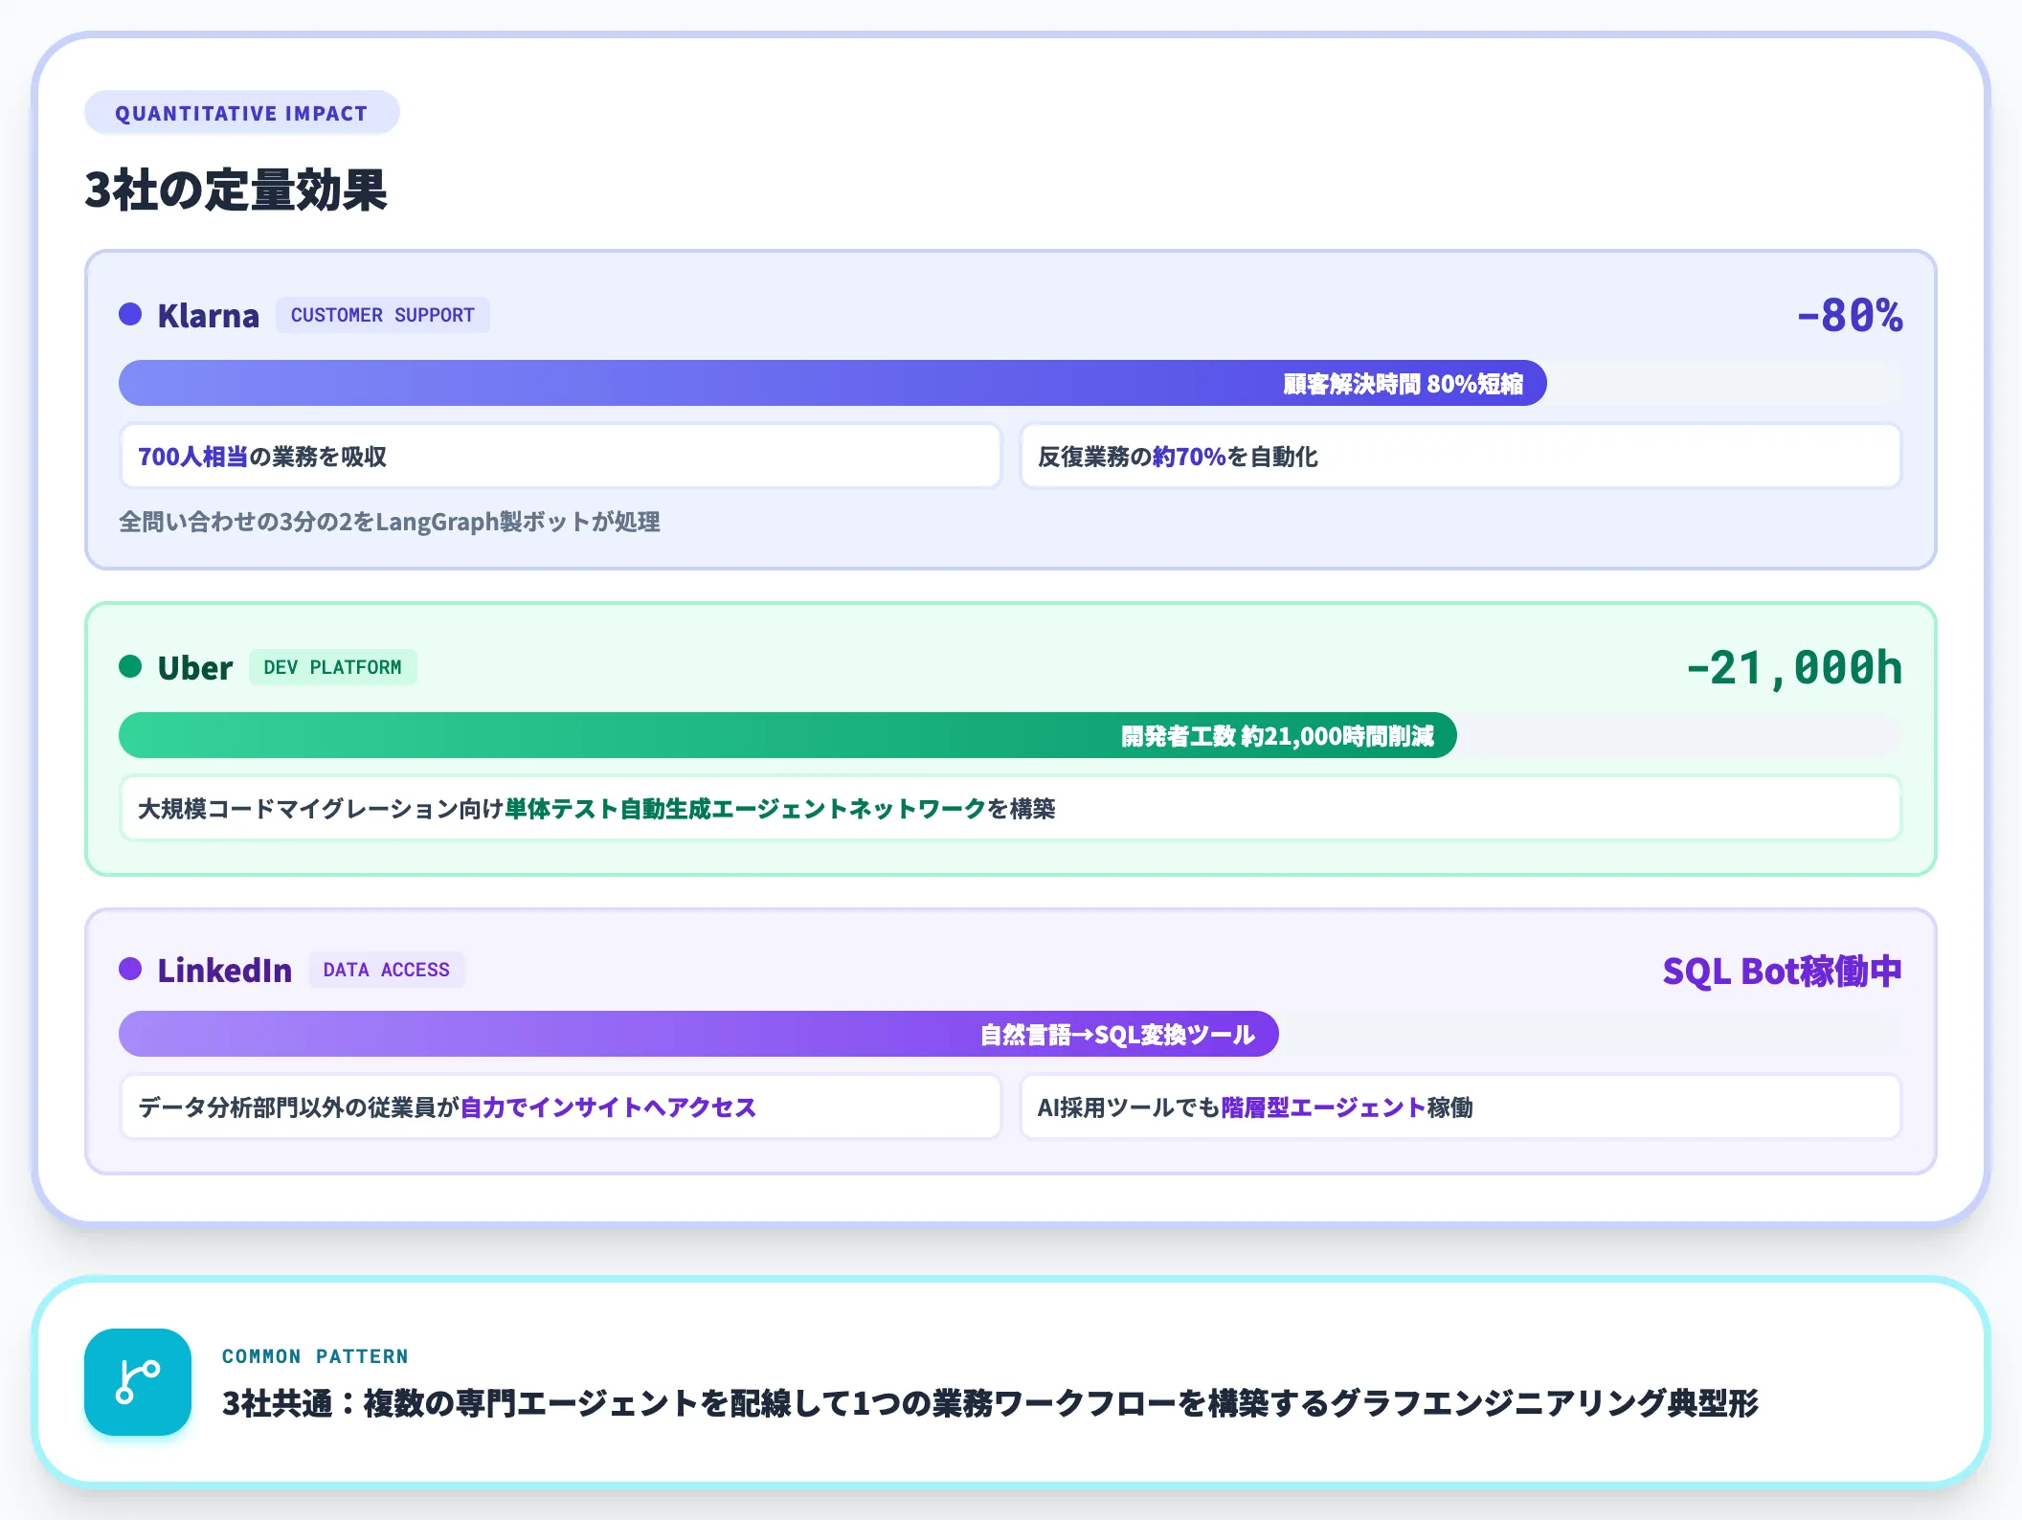
Task: Click the DATA ACCESS tag
Action: (386, 970)
